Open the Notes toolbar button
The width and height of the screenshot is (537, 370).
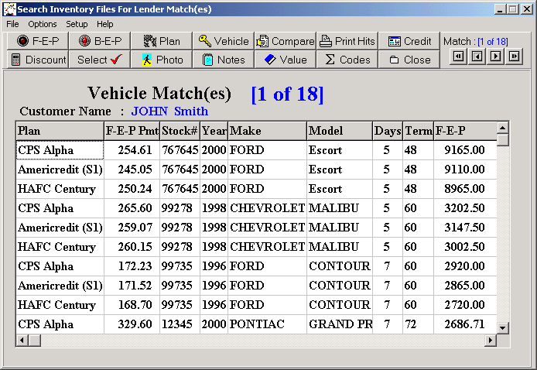click(x=223, y=60)
